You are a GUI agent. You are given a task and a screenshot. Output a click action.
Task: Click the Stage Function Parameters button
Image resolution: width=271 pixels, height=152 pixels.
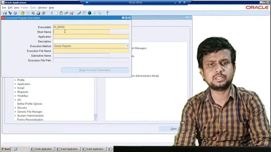[95, 70]
